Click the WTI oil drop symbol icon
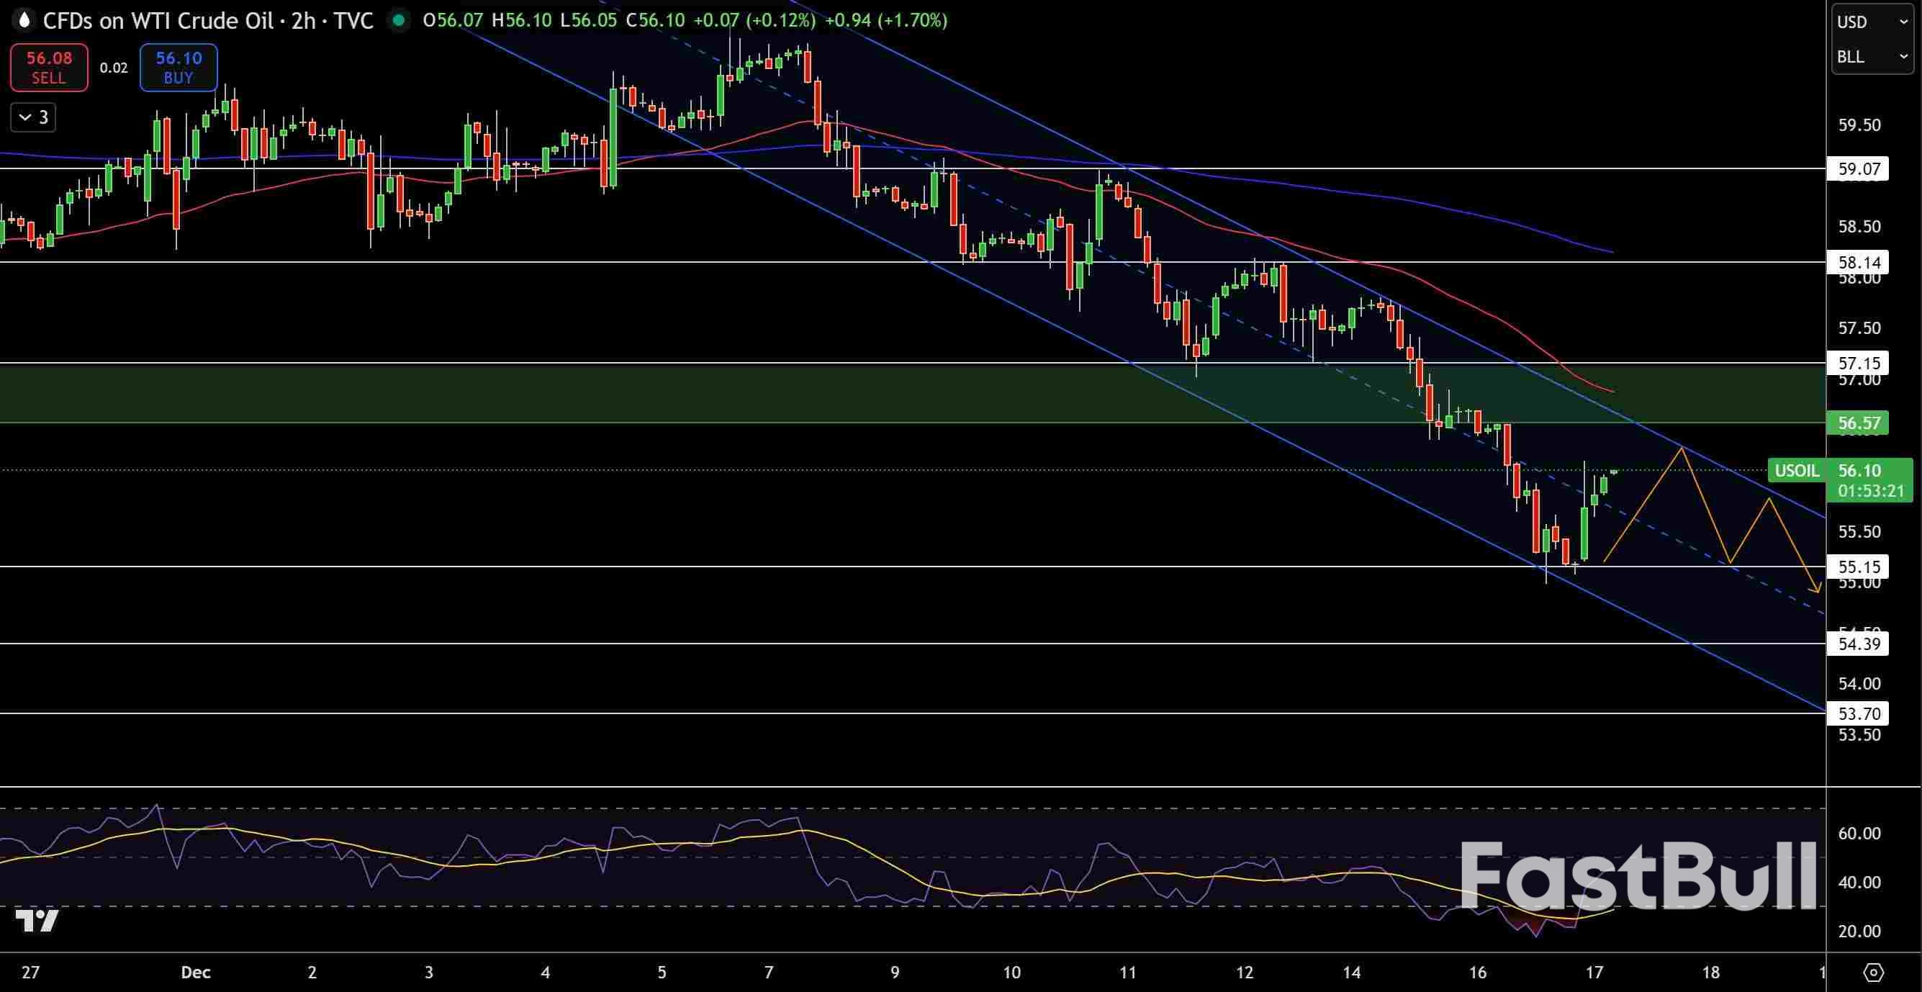Screen dimensions: 1922x992 (24, 20)
